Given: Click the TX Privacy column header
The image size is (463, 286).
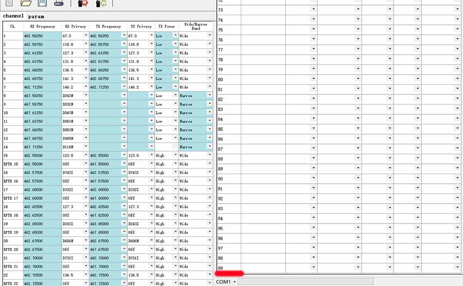Looking at the screenshot, I should point(141,26).
